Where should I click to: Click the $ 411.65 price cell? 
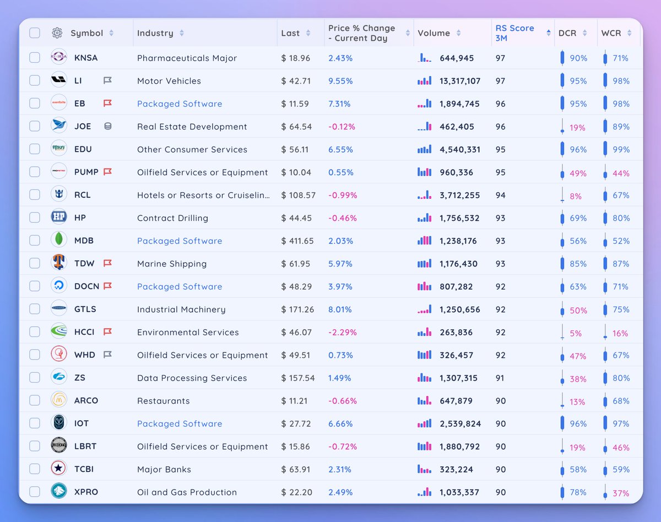click(297, 241)
